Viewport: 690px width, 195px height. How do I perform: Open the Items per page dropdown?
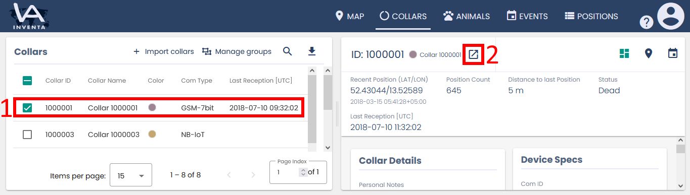(x=131, y=175)
